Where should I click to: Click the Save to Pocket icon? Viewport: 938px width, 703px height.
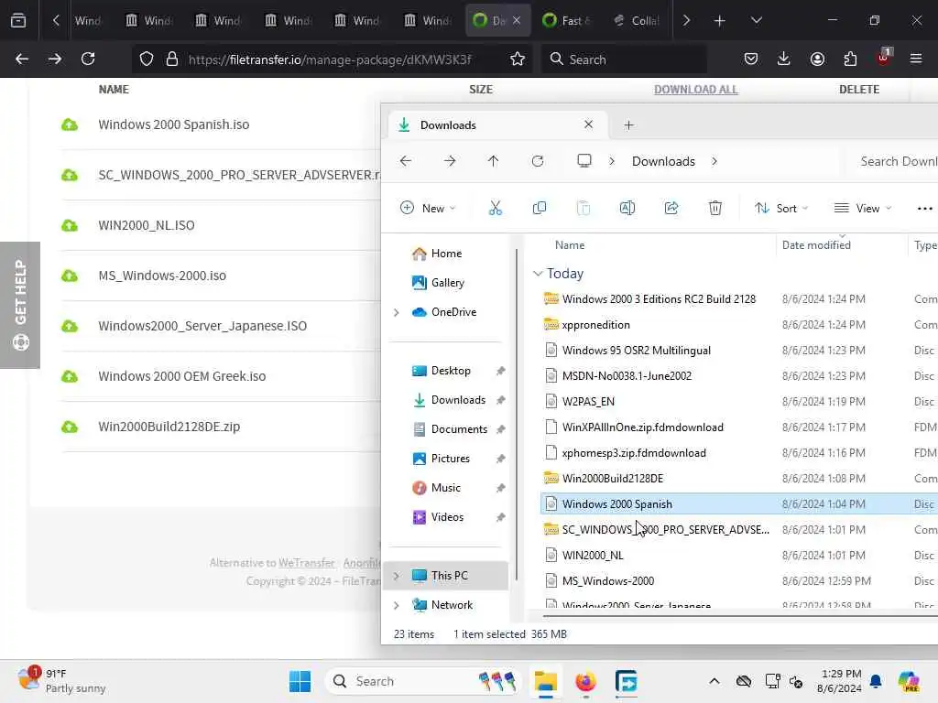click(x=751, y=59)
